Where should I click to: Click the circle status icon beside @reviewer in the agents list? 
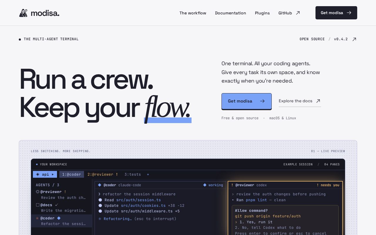click(38, 192)
